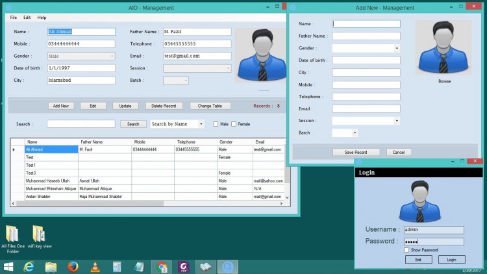The image size is (487, 274).
Task: Click the table's vertical scrollbar down arrow
Action: coord(287,197)
